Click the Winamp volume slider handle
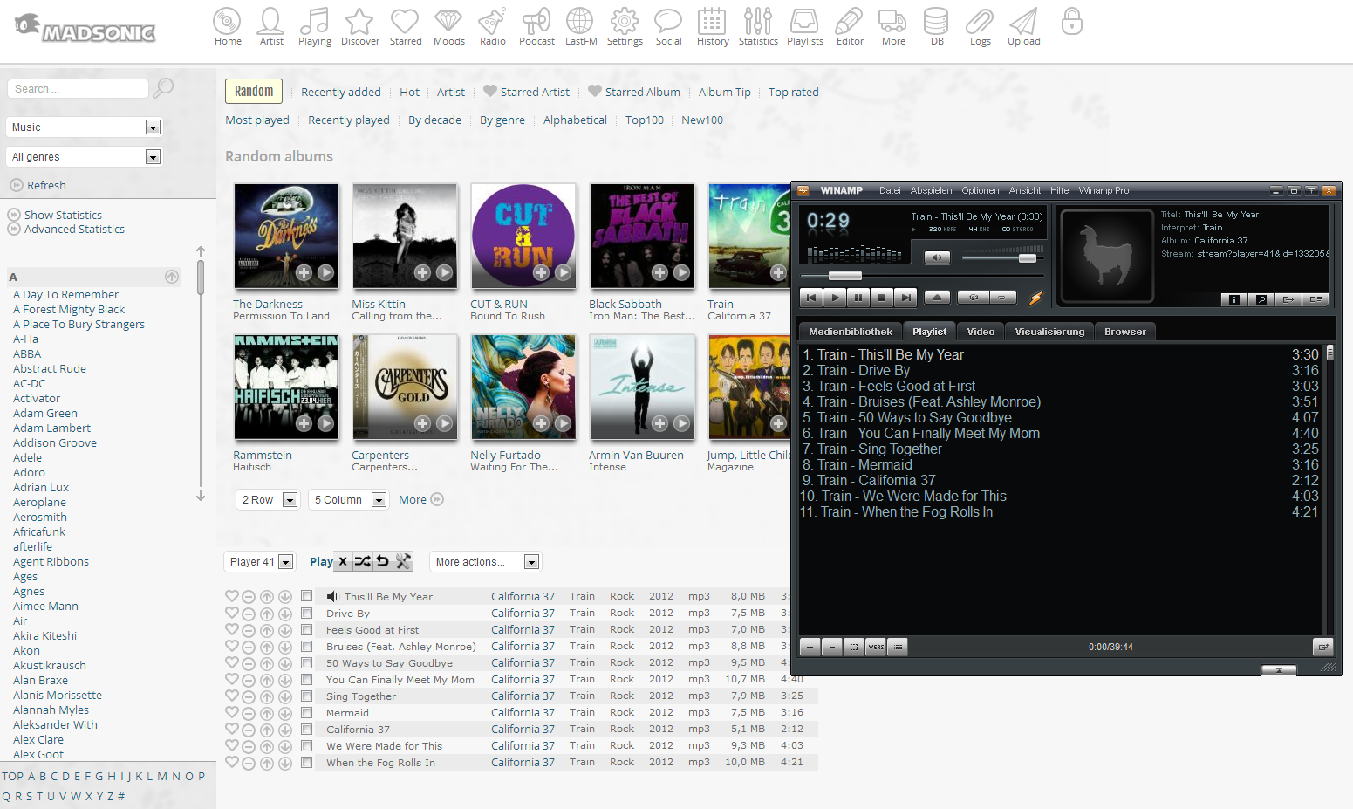The width and height of the screenshot is (1353, 809). [x=1027, y=258]
